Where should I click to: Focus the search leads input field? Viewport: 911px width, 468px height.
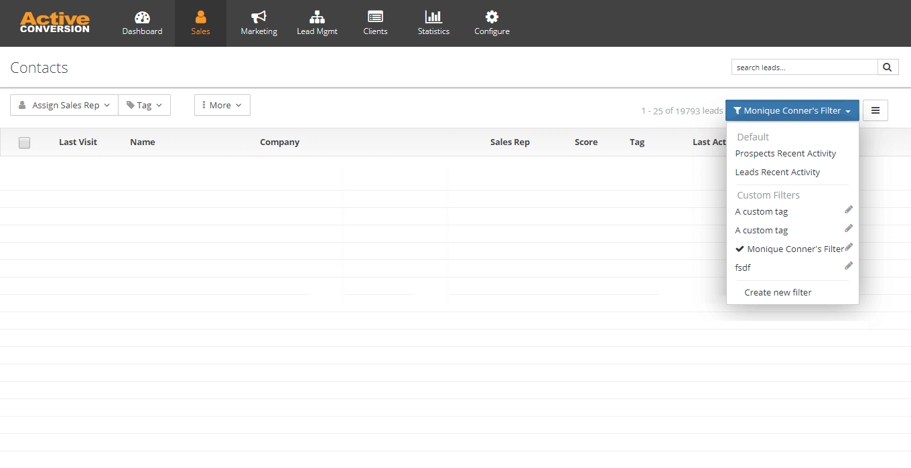point(804,67)
